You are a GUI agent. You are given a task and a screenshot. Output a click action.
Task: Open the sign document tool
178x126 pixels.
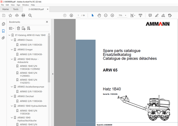(x=163, y=15)
